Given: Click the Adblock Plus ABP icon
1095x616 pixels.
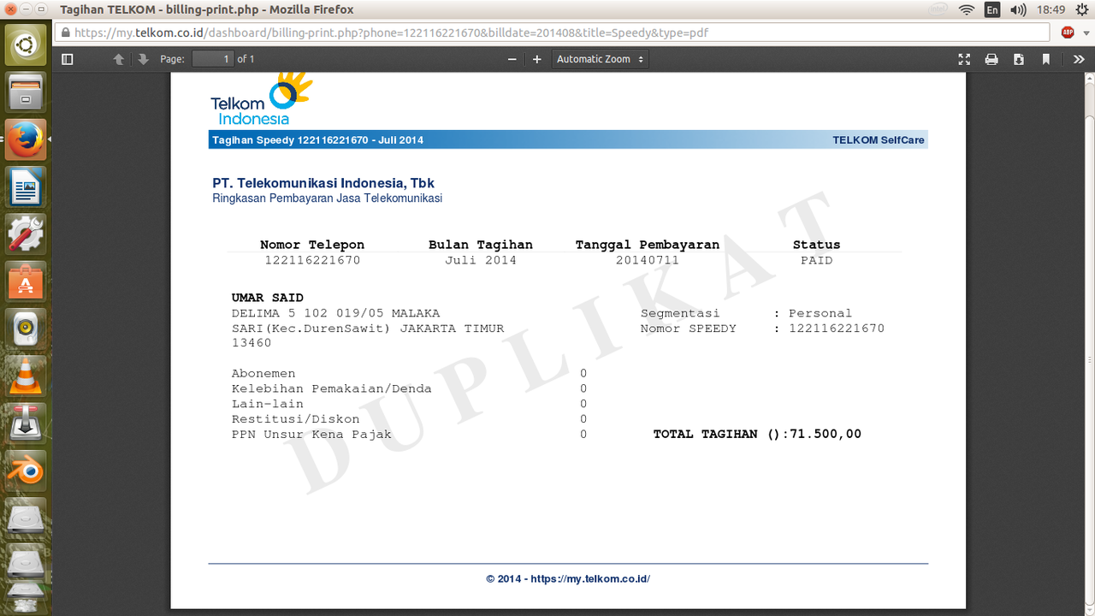Looking at the screenshot, I should 1068,33.
